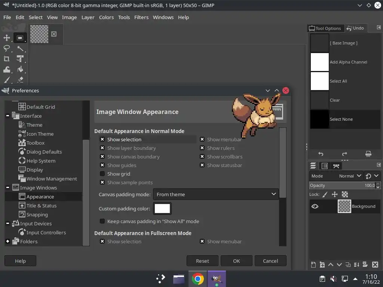Select the Crop tool
Screen dimensions: 383x287
click(7, 59)
